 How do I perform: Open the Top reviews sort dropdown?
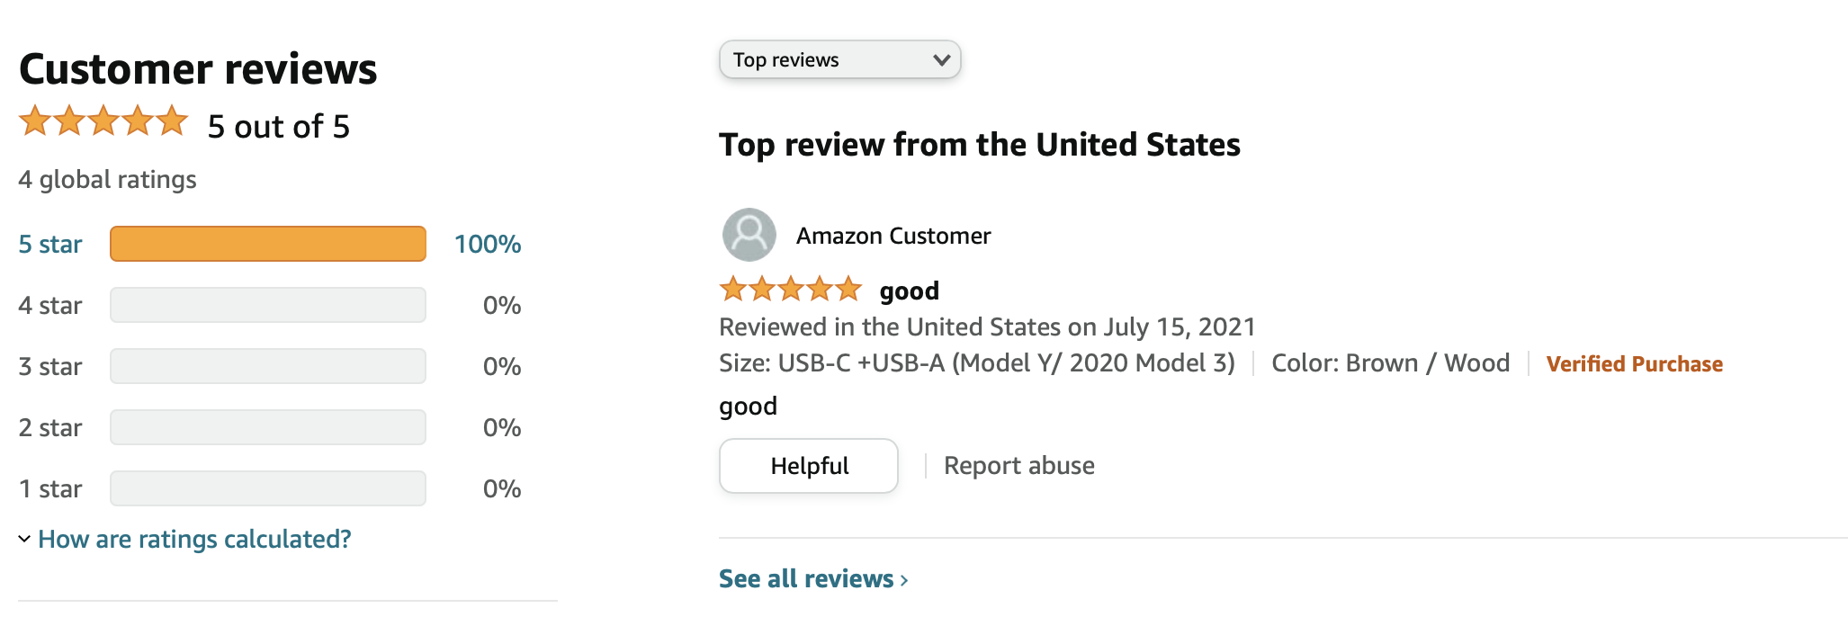pos(839,59)
